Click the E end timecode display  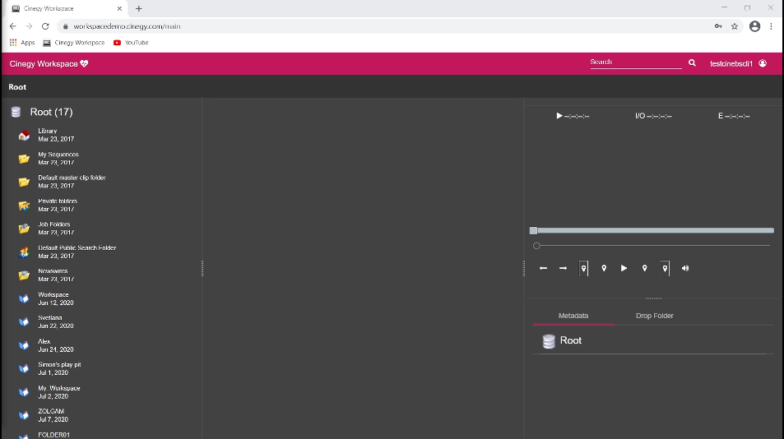pyautogui.click(x=734, y=116)
